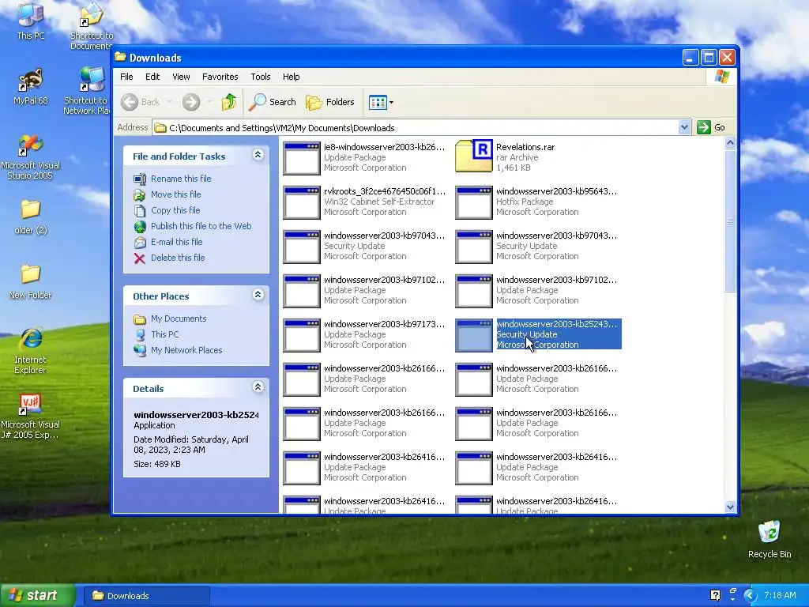The width and height of the screenshot is (809, 607).
Task: Select windowsserver2003-kb95643 Hotfix Package icon
Action: (x=474, y=202)
